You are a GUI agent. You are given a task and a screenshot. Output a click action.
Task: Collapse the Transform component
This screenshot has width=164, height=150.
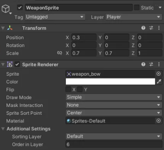pyautogui.click(x=3, y=28)
